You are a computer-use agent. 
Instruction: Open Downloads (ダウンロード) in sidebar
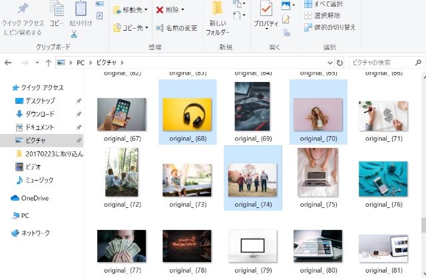tap(35, 114)
